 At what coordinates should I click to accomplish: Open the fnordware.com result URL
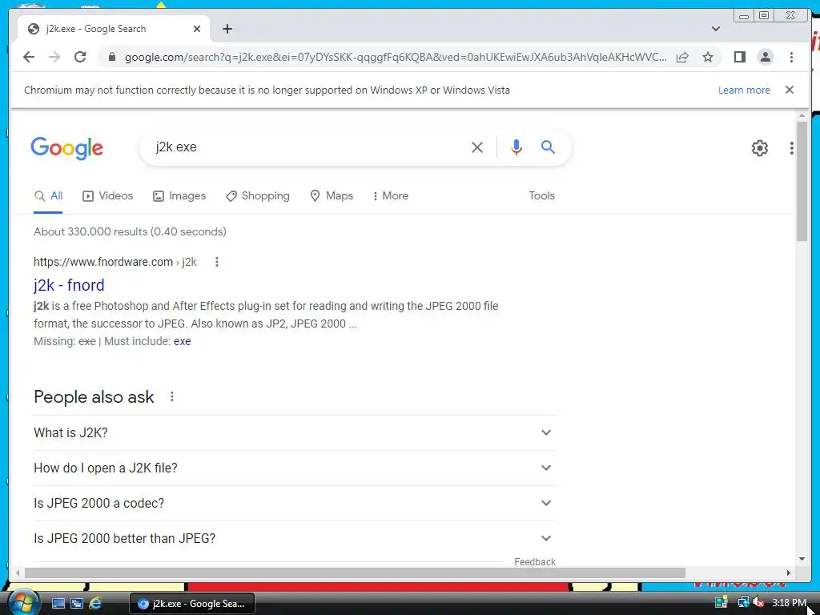click(x=115, y=262)
